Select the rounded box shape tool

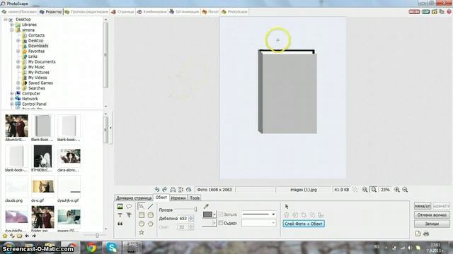tap(151, 215)
